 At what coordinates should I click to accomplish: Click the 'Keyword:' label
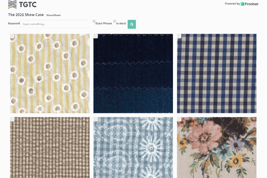14,23
